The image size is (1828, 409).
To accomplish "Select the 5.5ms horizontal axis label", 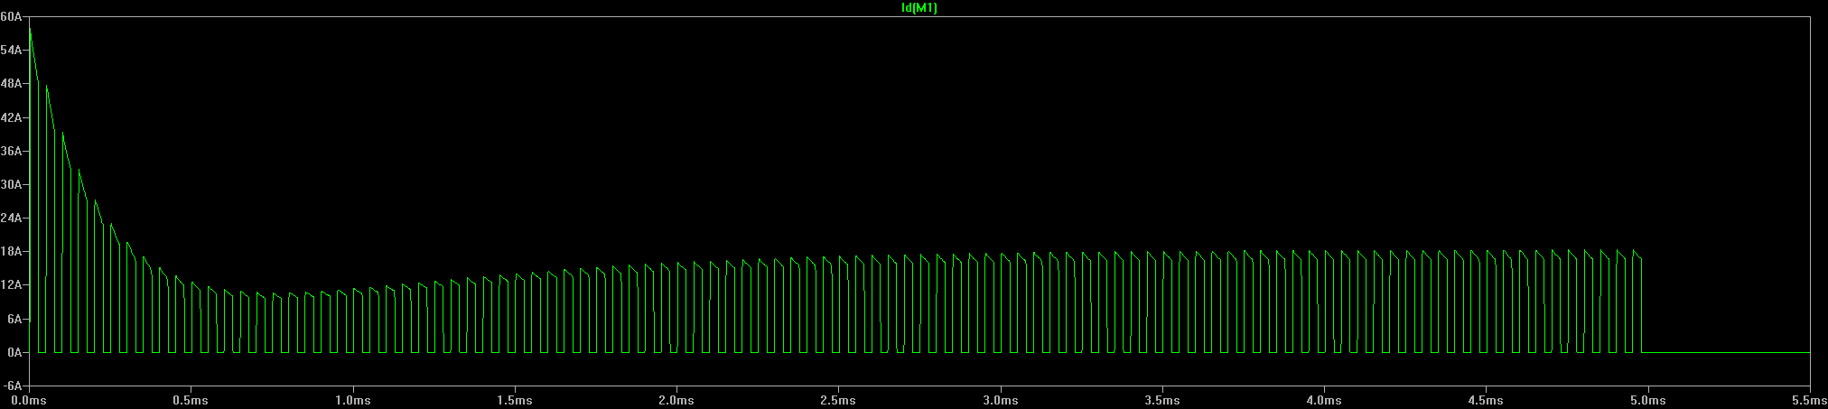I will 1809,400.
